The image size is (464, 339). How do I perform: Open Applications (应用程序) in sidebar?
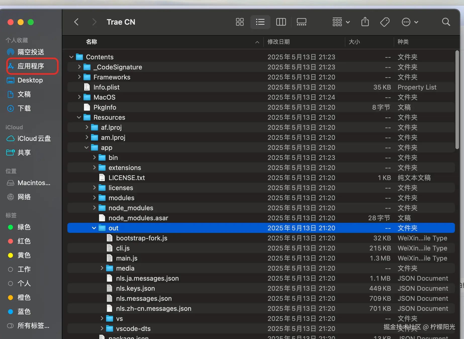[31, 66]
